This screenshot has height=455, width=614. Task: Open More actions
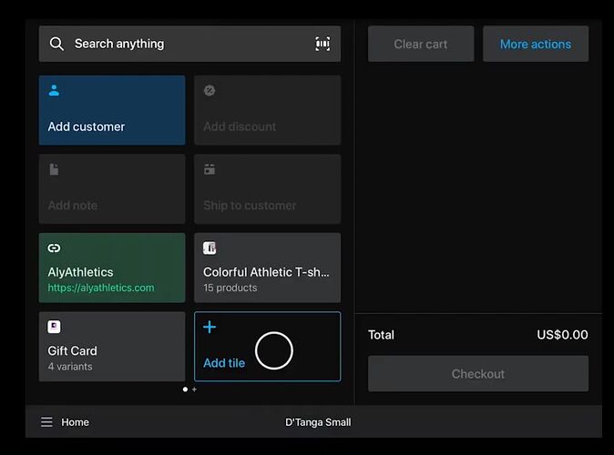[536, 44]
